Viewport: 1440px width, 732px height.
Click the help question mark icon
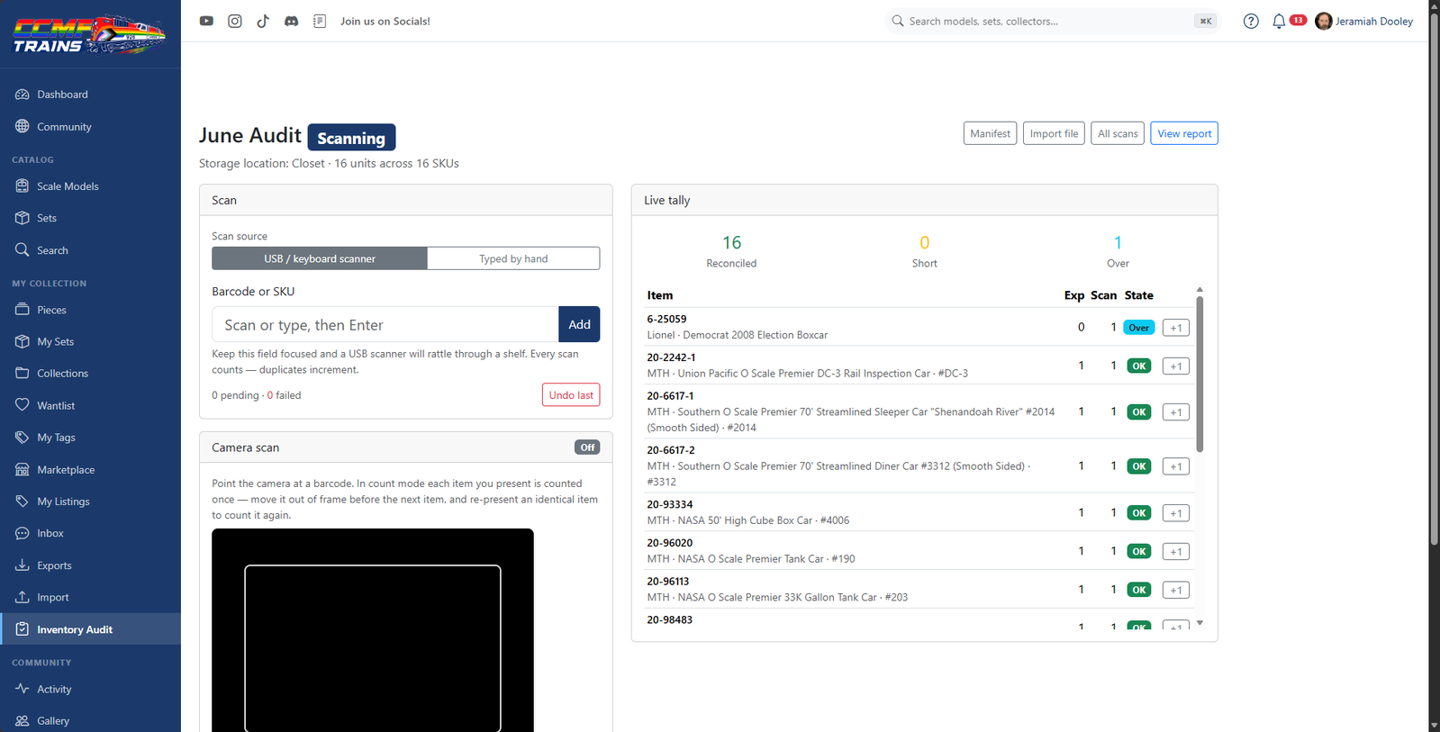tap(1251, 21)
